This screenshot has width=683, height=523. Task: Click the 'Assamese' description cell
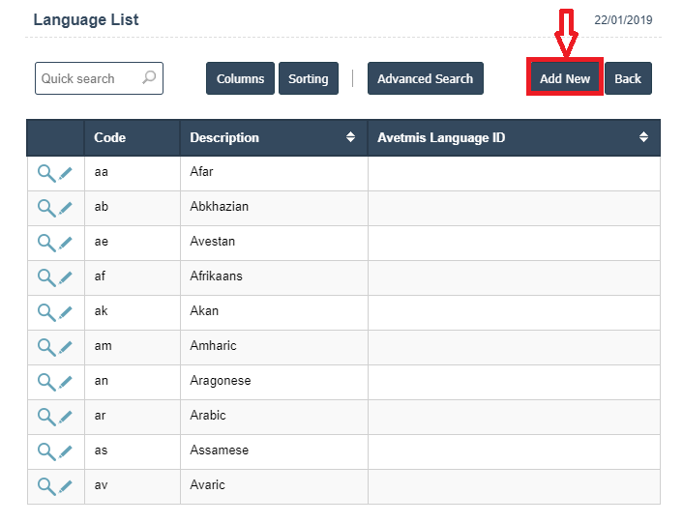pyautogui.click(x=274, y=452)
